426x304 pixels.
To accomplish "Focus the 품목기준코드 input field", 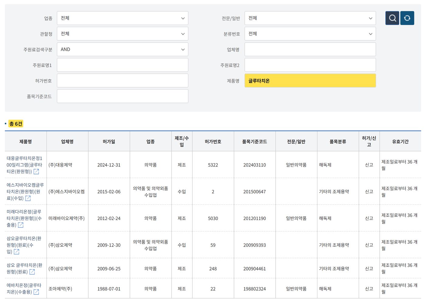I will click(x=123, y=96).
